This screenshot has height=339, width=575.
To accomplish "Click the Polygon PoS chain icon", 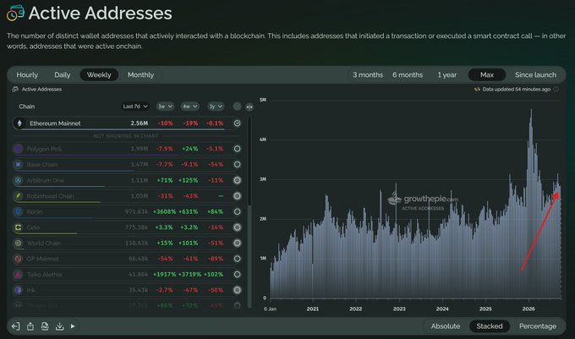I will click(x=19, y=149).
